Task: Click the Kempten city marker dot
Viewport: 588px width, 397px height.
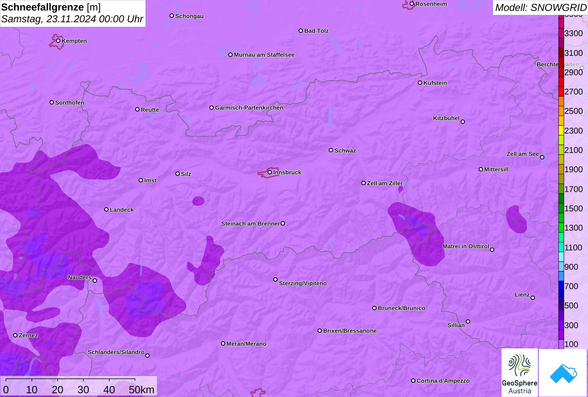Action: pos(58,41)
